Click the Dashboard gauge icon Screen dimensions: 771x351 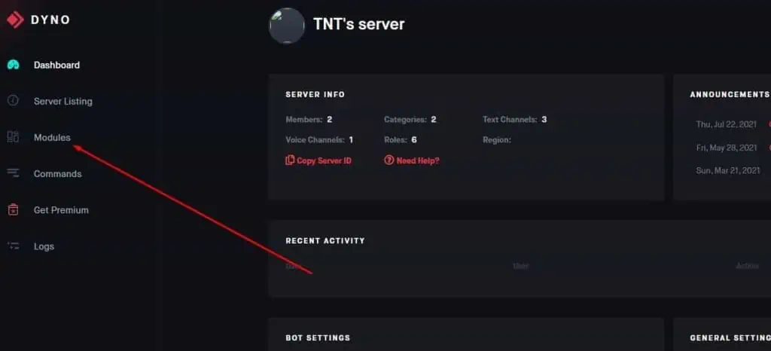coord(14,65)
